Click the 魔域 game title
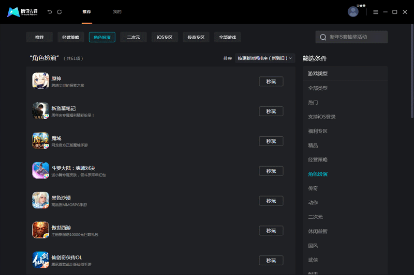 56,138
